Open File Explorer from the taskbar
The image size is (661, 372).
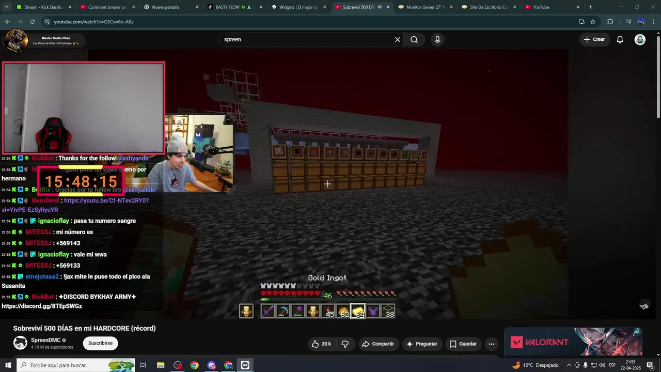161,365
